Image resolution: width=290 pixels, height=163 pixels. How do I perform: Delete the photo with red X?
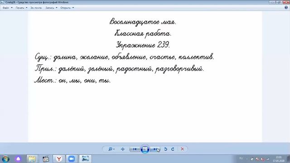coord(182,149)
